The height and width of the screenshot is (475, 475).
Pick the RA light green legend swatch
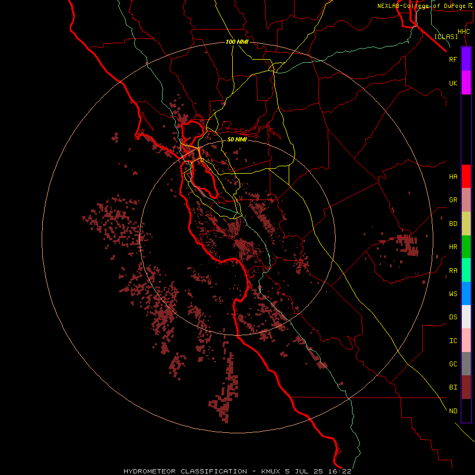(466, 270)
